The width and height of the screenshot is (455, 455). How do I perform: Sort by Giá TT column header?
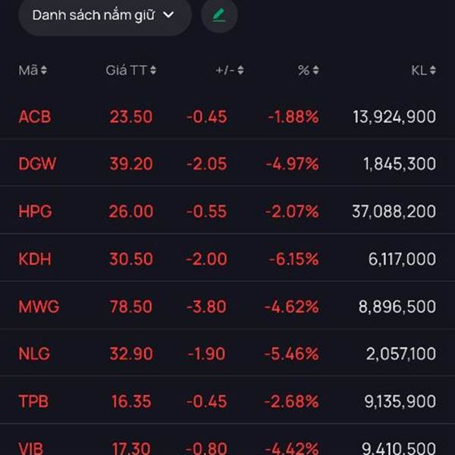click(130, 71)
